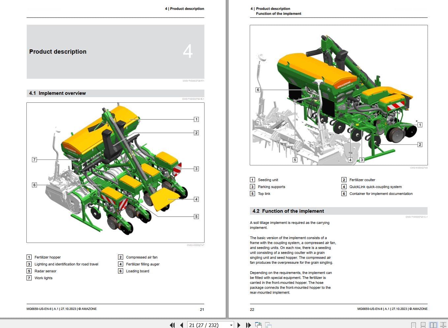Viewport: 448px width, 328px height.
Task: Click the left page footer document ID text
Action: 61,309
